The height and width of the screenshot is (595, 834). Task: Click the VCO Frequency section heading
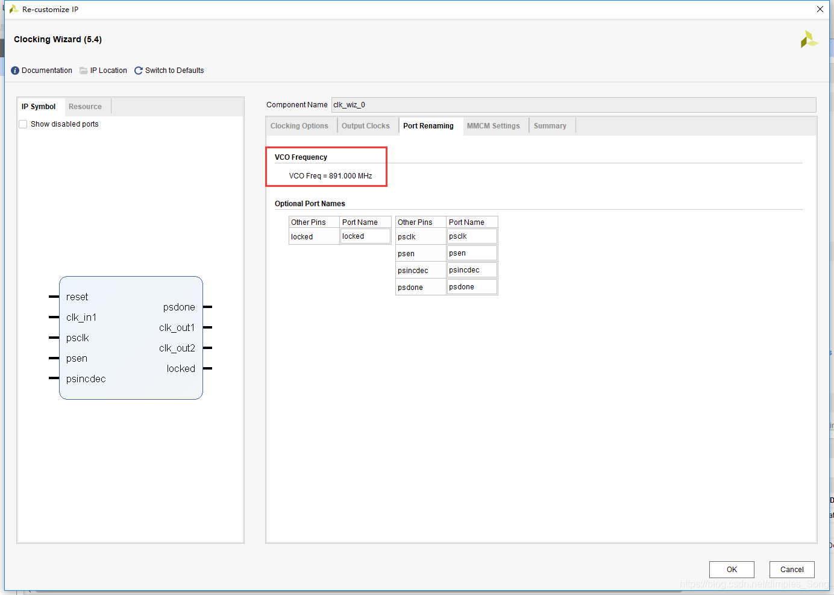point(301,157)
